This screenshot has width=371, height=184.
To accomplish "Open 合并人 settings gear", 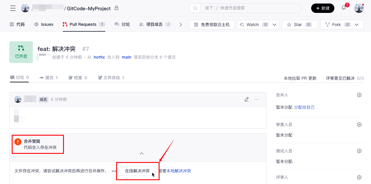I will click(359, 95).
